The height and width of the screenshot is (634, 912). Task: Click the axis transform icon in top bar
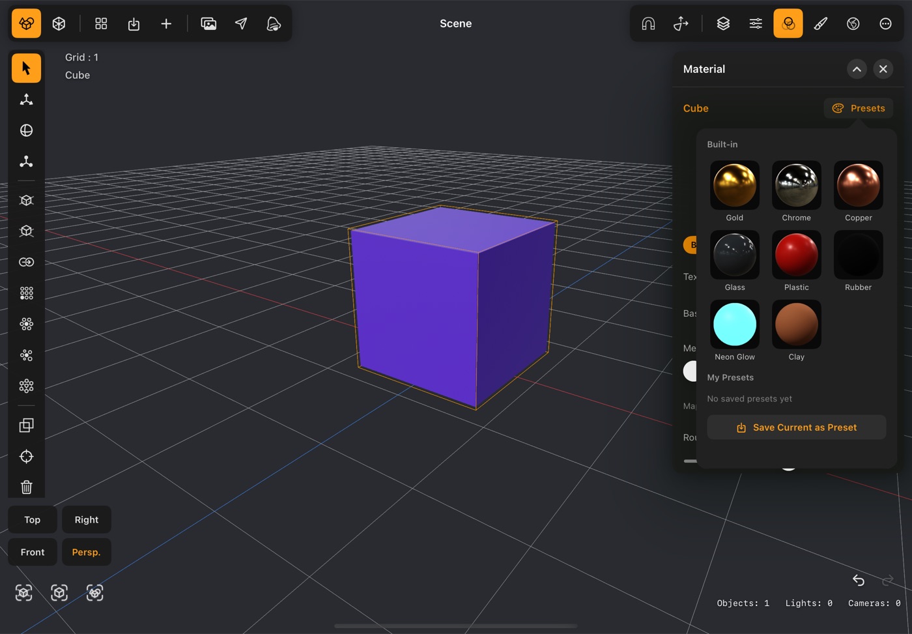click(681, 23)
